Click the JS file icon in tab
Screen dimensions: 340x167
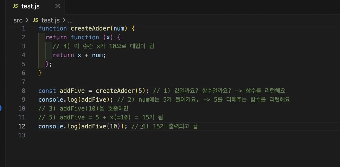(15, 6)
